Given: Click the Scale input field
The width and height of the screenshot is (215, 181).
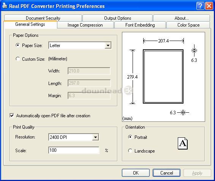Looking at the screenshot, I should (x=74, y=150).
